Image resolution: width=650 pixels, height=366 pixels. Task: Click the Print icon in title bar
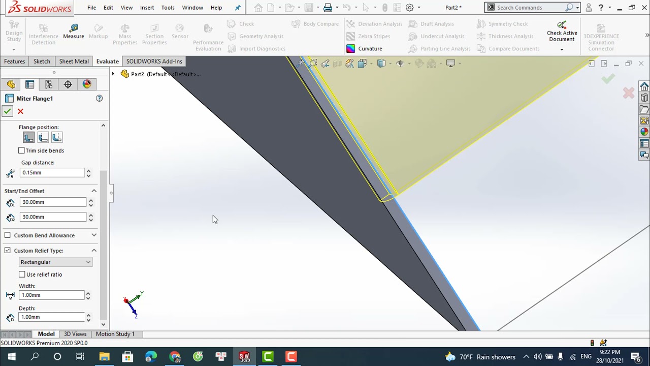(328, 8)
